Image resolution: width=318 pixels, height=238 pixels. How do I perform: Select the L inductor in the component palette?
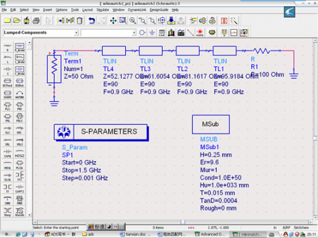coord(8,58)
